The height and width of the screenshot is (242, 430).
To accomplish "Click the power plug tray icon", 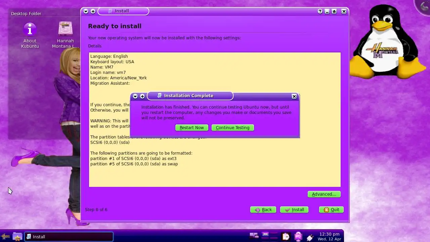I will 310,237.
